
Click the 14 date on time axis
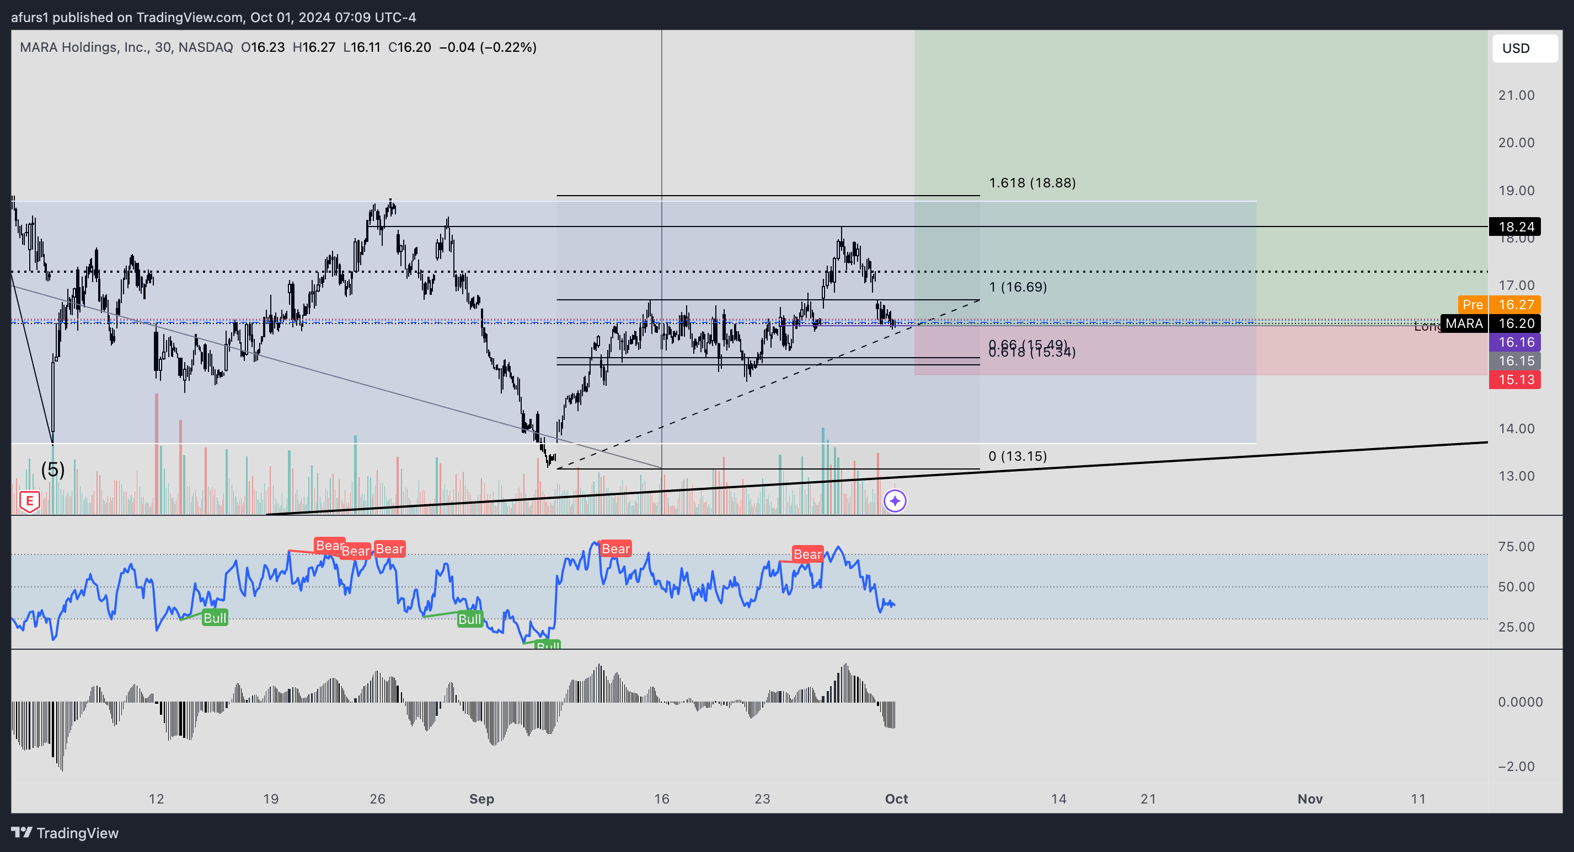[1058, 799]
